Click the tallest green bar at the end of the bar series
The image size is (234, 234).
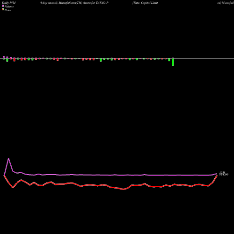[x=173, y=62]
